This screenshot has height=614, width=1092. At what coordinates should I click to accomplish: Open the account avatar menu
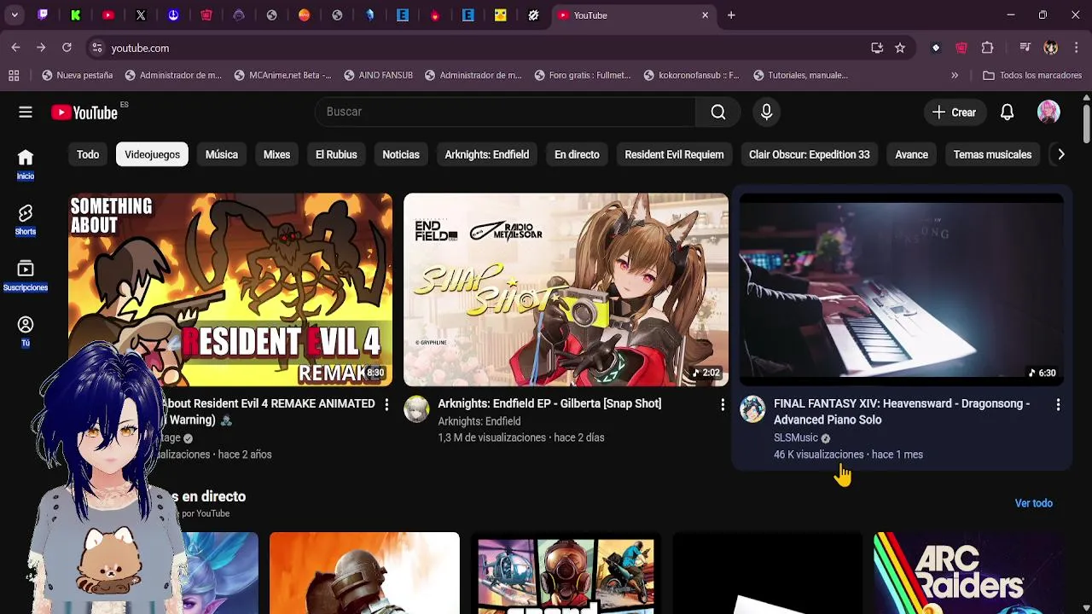pyautogui.click(x=1048, y=112)
